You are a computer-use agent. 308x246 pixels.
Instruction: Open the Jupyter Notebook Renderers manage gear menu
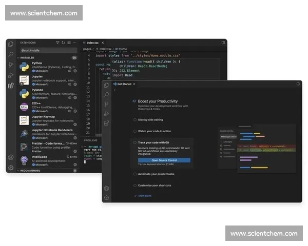pos(75,138)
